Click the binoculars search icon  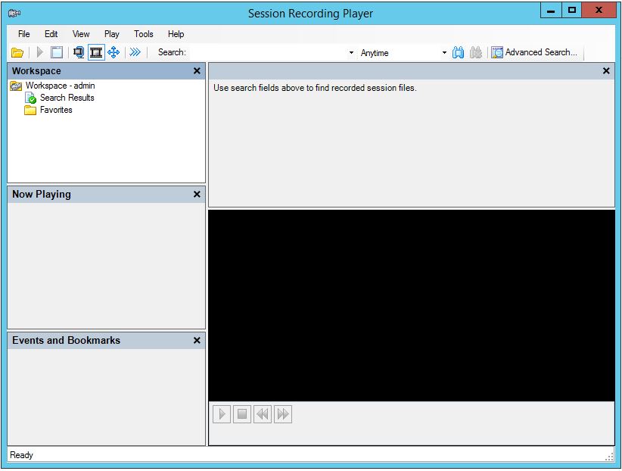pos(459,52)
